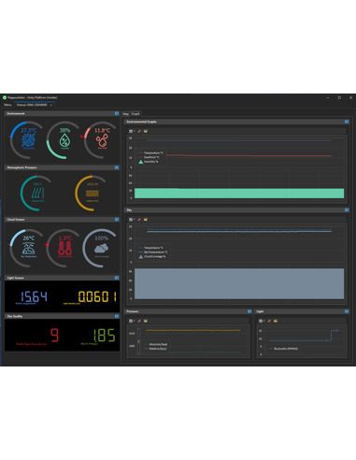Switch to the Graph tab
The width and height of the screenshot is (356, 460).
click(x=135, y=114)
